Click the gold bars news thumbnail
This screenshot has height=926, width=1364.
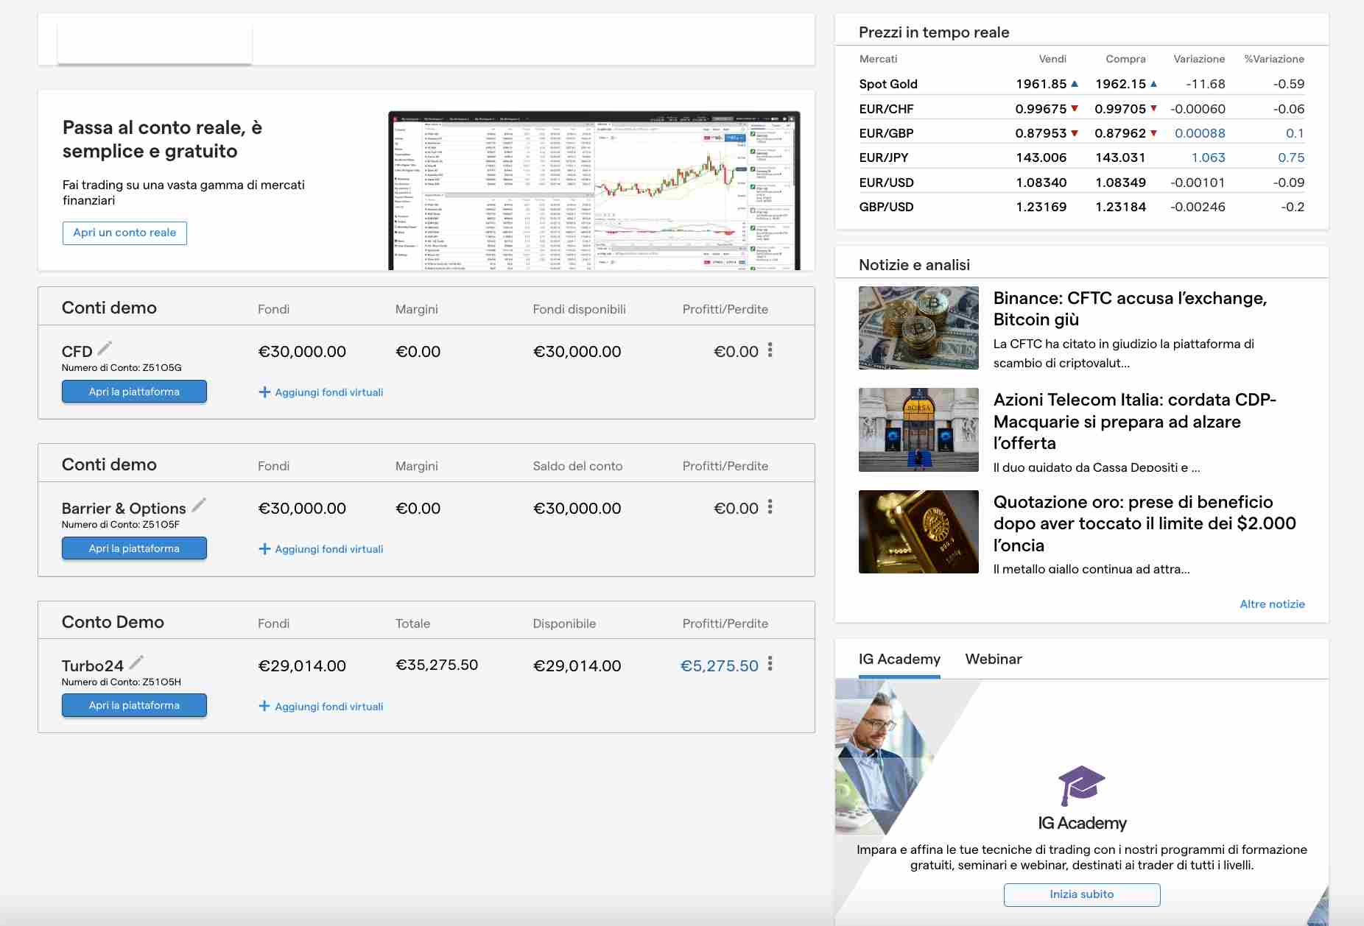(918, 532)
